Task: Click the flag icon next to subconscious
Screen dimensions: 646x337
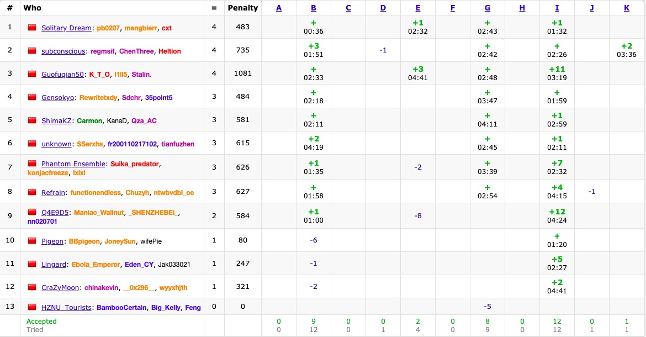Action: pos(31,51)
